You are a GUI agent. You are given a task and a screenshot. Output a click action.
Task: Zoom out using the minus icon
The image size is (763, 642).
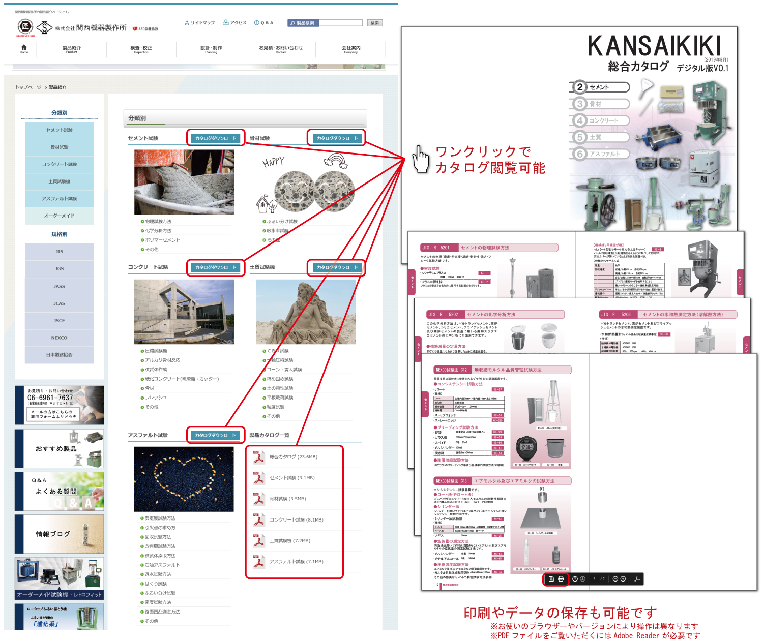point(615,579)
